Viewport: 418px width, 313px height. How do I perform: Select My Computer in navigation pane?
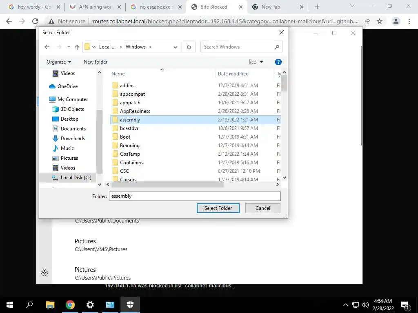click(68, 99)
